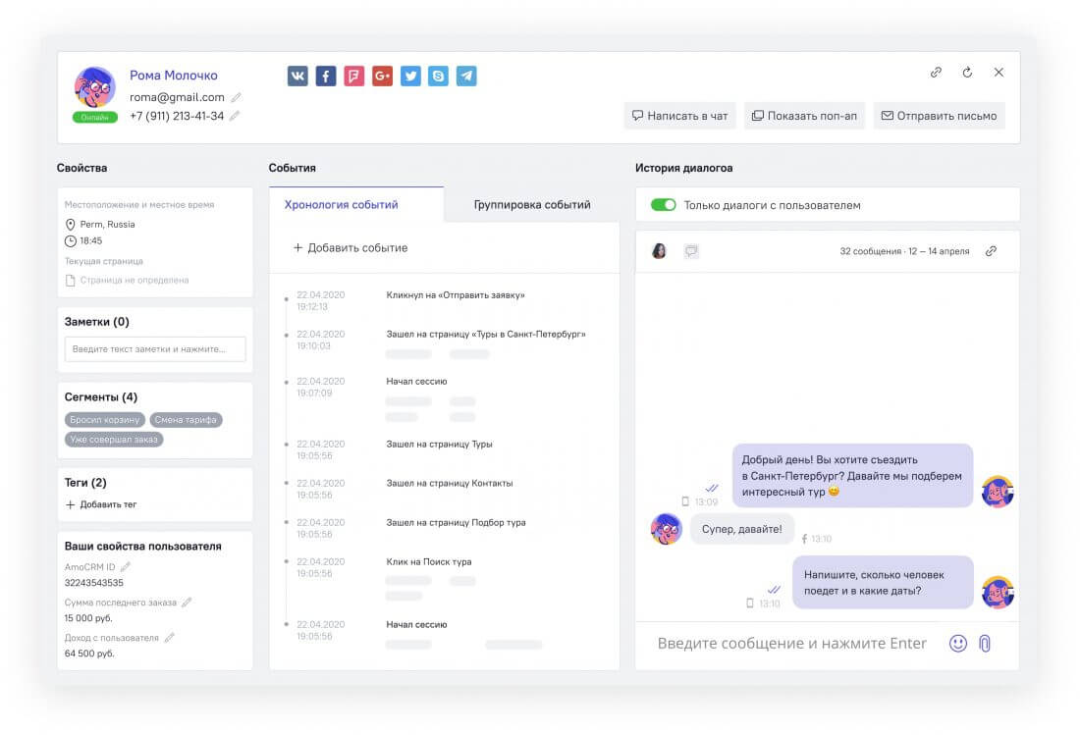The height and width of the screenshot is (735, 1080).
Task: Open the emoji picker in chat
Action: coord(957,643)
